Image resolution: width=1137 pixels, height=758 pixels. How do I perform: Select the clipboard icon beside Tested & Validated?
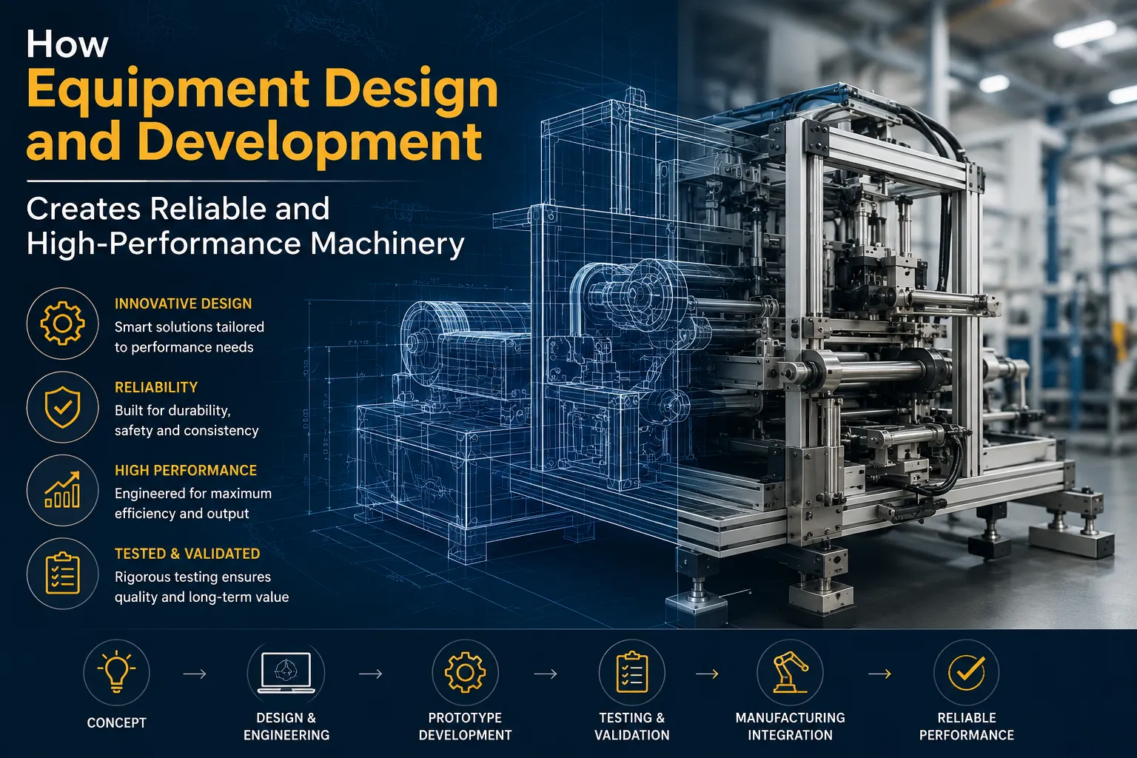[x=62, y=574]
